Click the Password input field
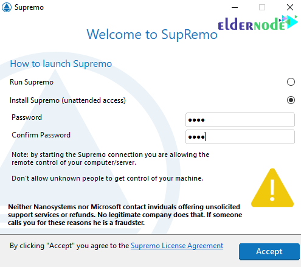This screenshot has height=267, width=301. click(240, 120)
